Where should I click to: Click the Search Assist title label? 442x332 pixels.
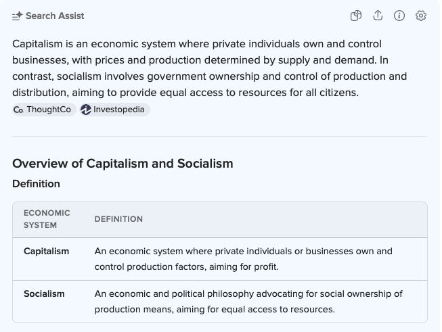[x=55, y=16]
